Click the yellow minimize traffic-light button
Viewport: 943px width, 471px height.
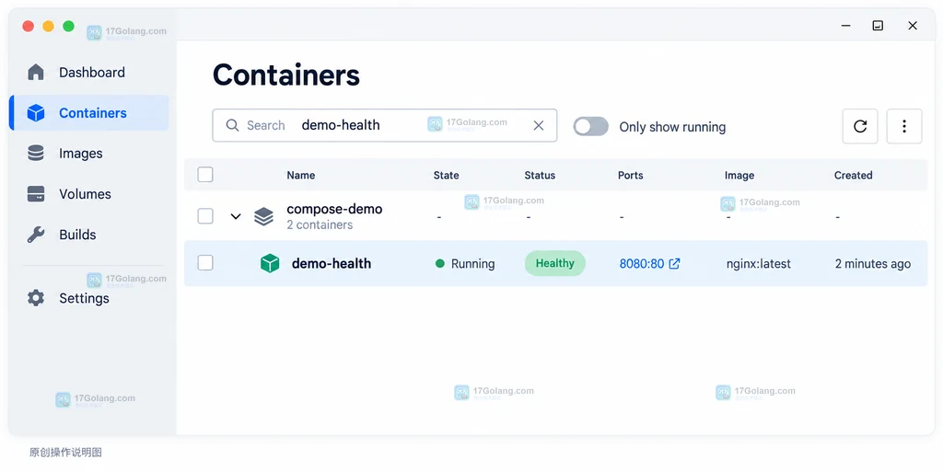click(48, 26)
